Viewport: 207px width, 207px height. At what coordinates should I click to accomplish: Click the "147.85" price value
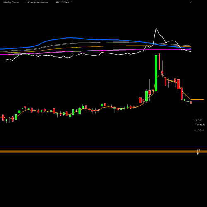198,120
